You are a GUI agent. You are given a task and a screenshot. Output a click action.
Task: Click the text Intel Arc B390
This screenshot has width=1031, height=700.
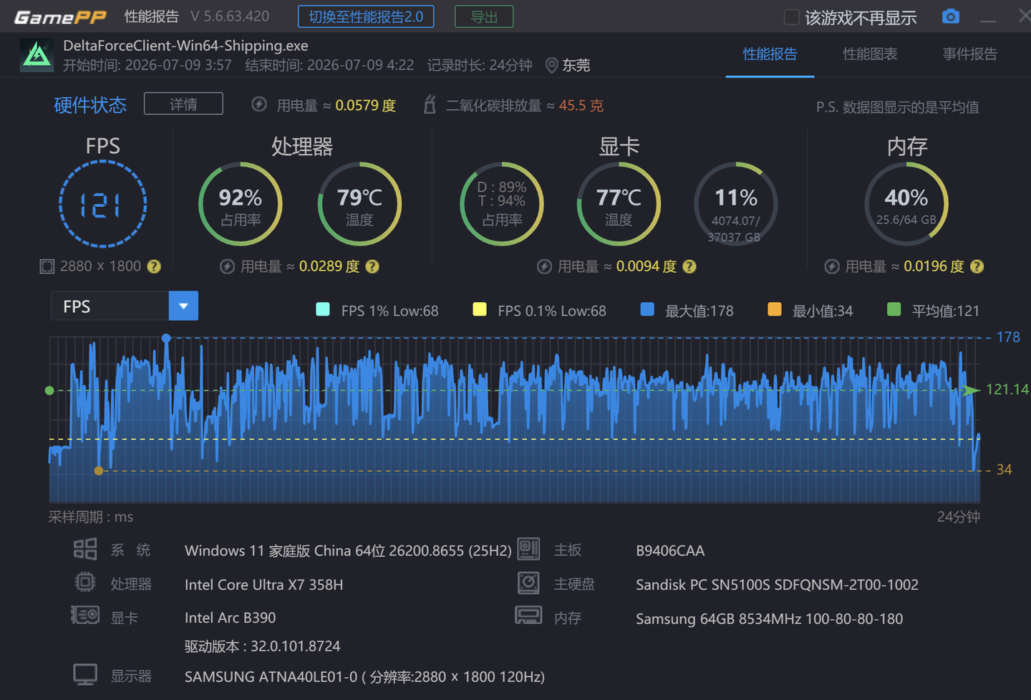click(230, 618)
